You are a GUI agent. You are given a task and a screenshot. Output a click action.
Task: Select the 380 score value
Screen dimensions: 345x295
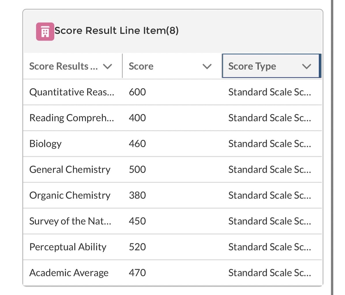point(137,195)
